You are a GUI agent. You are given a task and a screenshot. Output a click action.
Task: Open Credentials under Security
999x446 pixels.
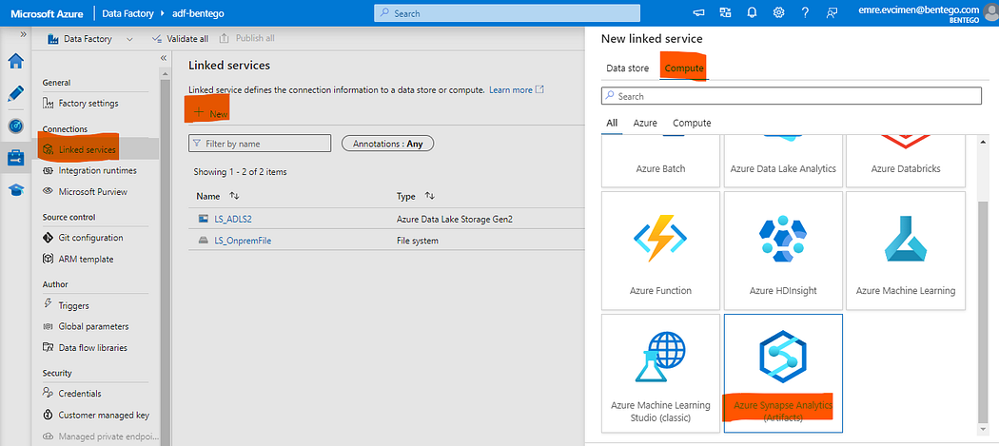[72, 394]
